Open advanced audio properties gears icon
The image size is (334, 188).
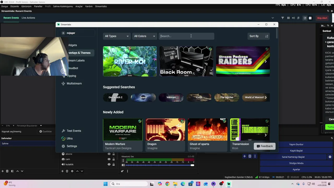pyautogui.click(x=122, y=171)
